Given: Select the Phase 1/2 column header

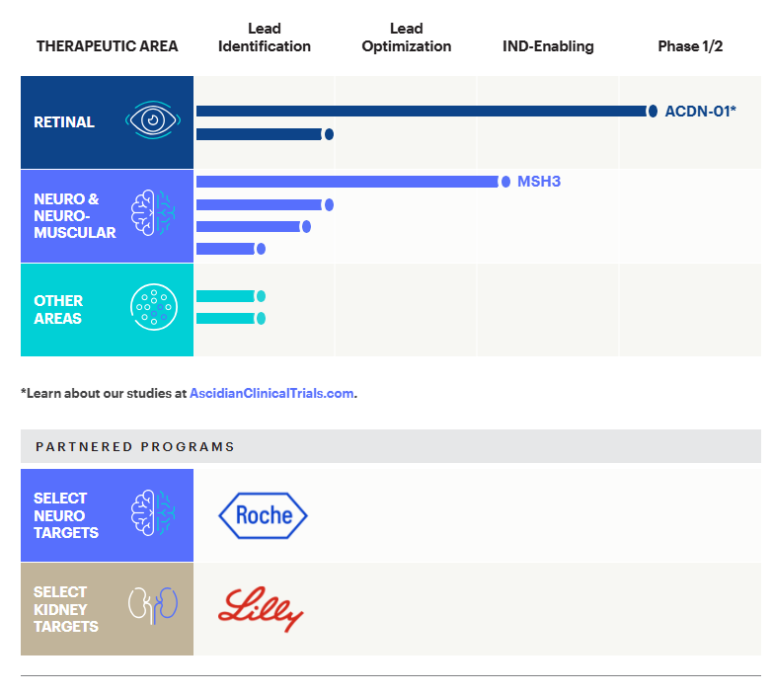Looking at the screenshot, I should (690, 46).
